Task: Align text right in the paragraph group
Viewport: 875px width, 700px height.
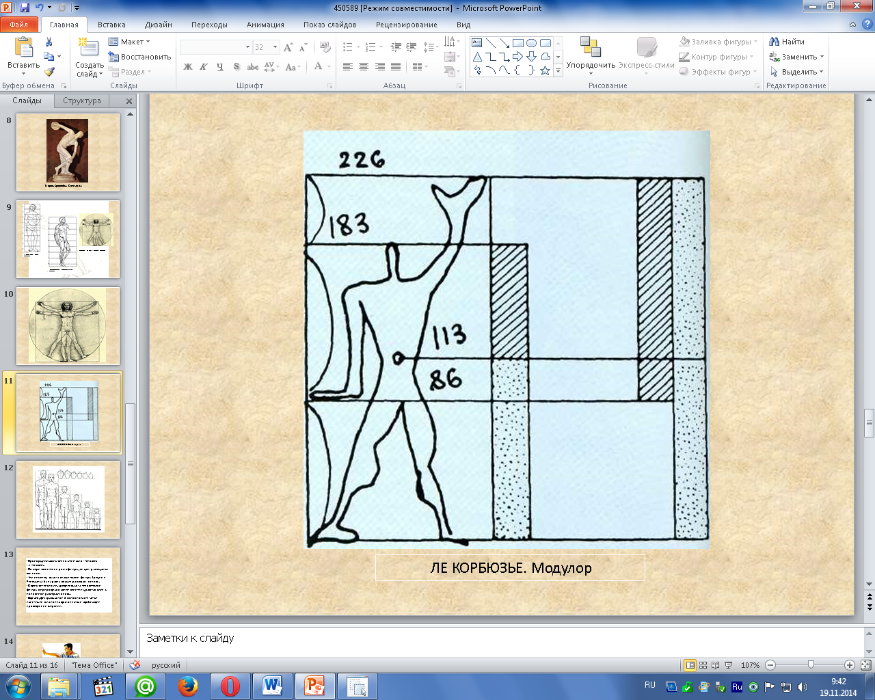Action: [x=379, y=66]
